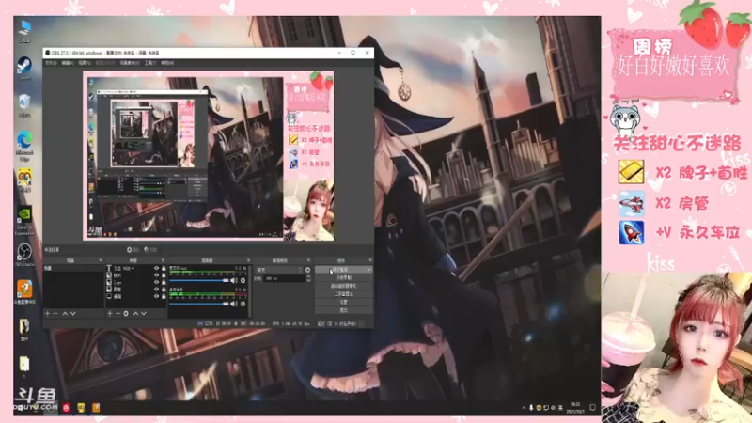The width and height of the screenshot is (752, 423).
Task: Remove selected source with the minus icon
Action: (x=117, y=314)
